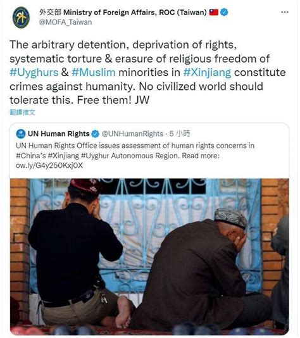This screenshot has width=300, height=338.
Task: Open the #Xinjiang hashtag in main tweet
Action: [x=207, y=73]
